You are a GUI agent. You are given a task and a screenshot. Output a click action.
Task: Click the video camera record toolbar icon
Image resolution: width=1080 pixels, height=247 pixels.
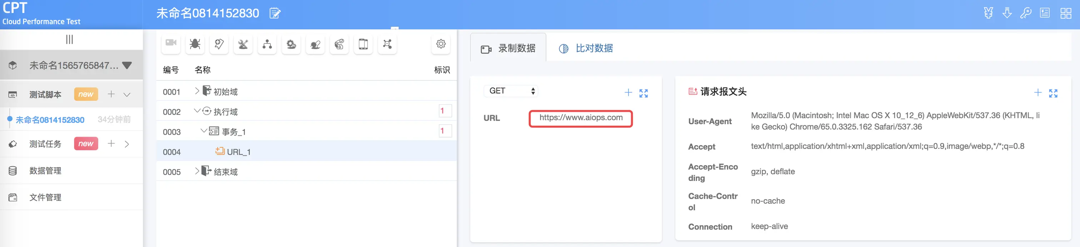[x=171, y=44]
